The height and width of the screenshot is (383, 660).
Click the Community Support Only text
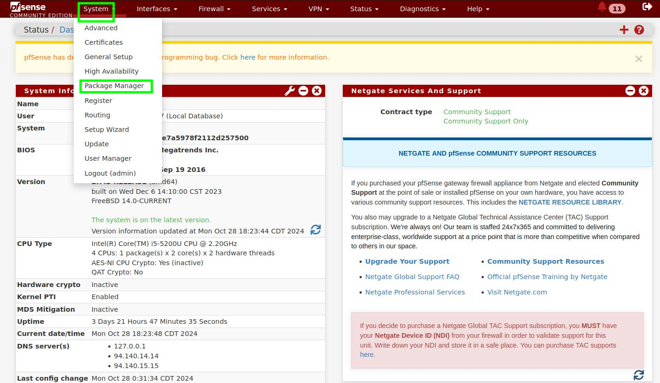tap(486, 121)
